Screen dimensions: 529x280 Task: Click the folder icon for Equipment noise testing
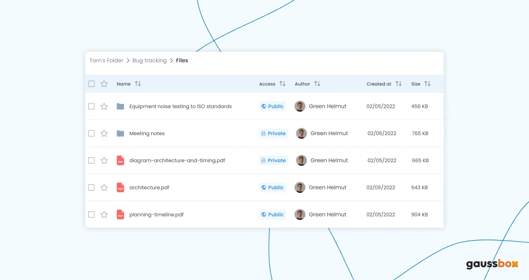pyautogui.click(x=120, y=107)
